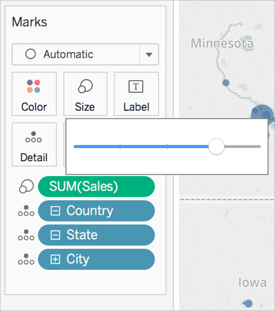
Task: Open the Size marks card
Action: [x=85, y=94]
